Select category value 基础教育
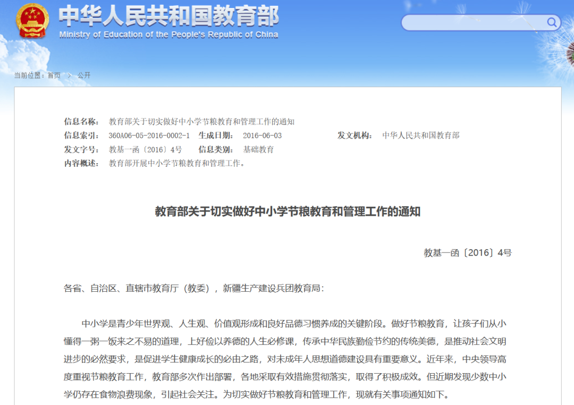The image size is (574, 405). (x=258, y=149)
